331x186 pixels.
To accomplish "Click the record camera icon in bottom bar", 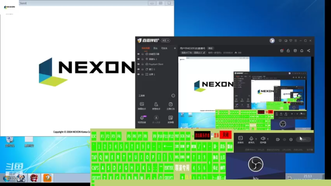I will click(278, 139).
